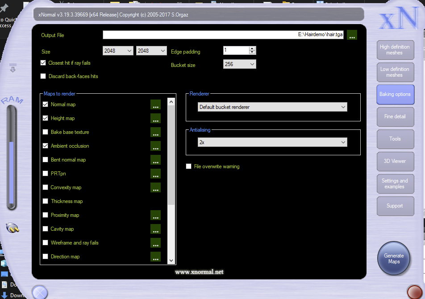Open Height map options ellipsis button
Viewport: 425px width, 299px height.
tap(155, 119)
